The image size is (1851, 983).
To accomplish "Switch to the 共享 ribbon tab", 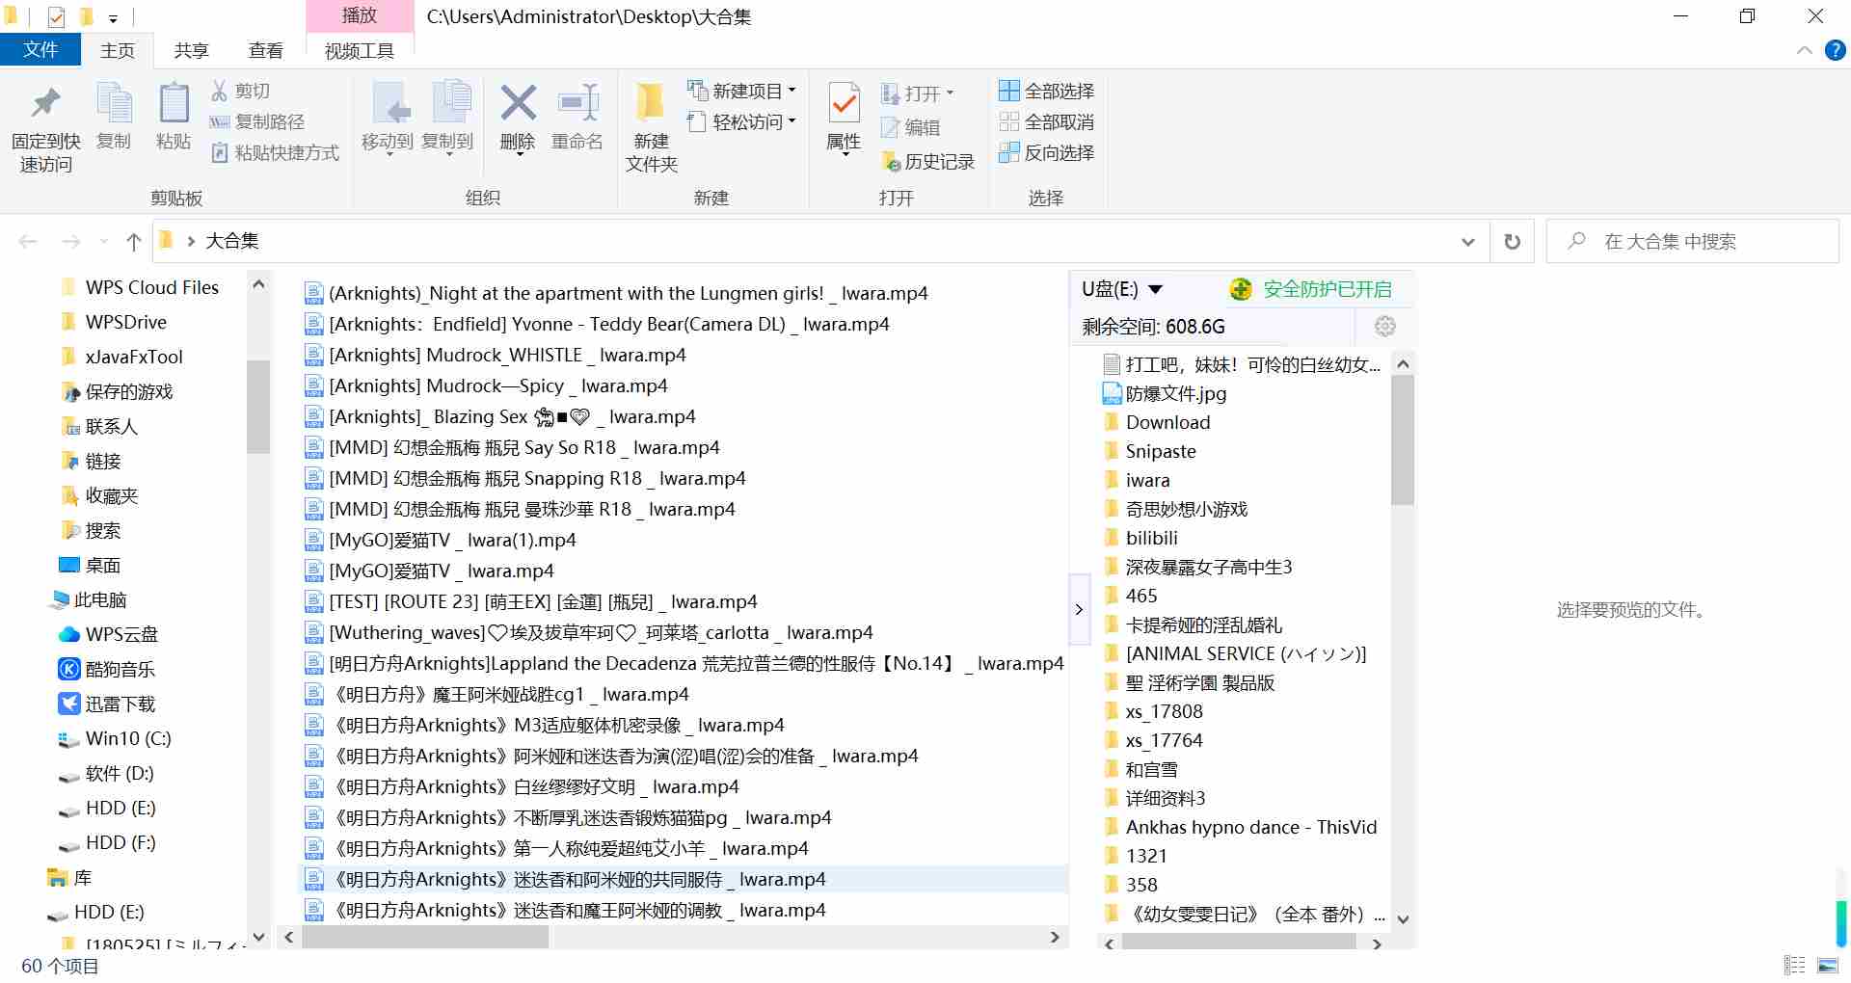I will click(x=192, y=51).
